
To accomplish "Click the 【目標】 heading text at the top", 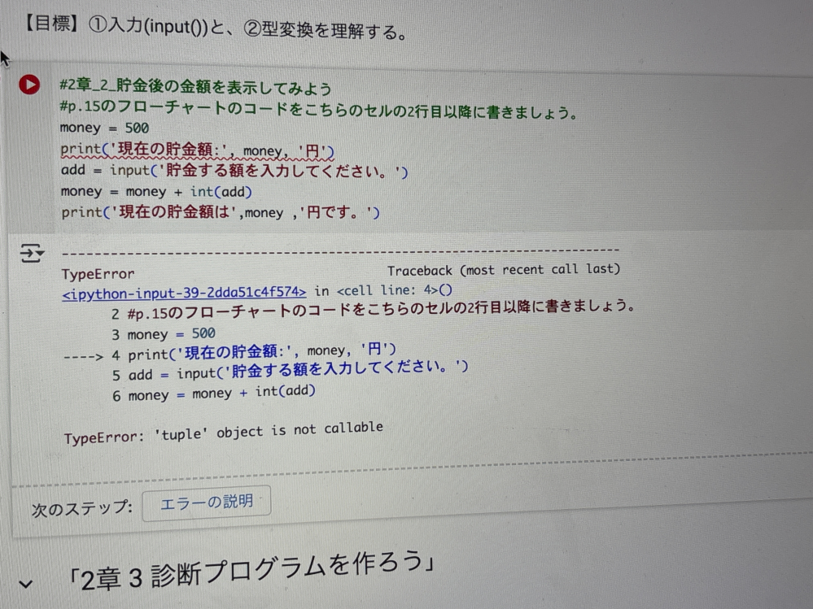I will [215, 28].
